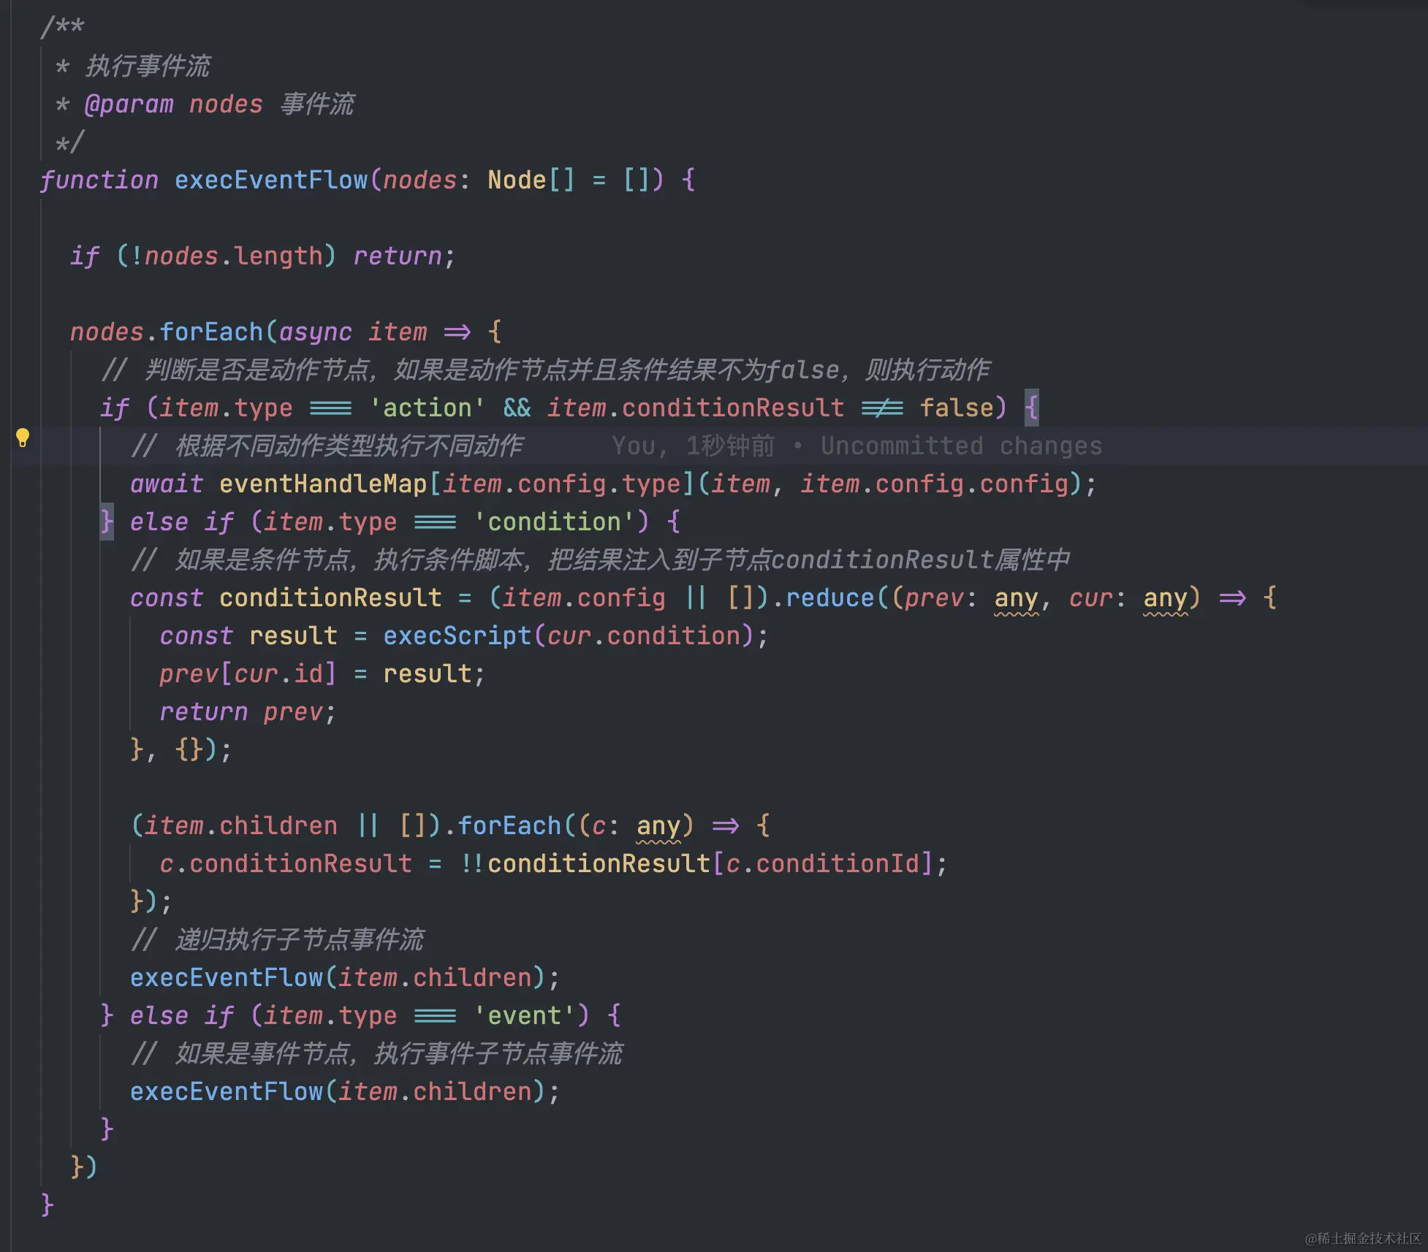Click the first underlined 'any' after prev:
The width and height of the screenshot is (1428, 1252).
coord(1016,599)
